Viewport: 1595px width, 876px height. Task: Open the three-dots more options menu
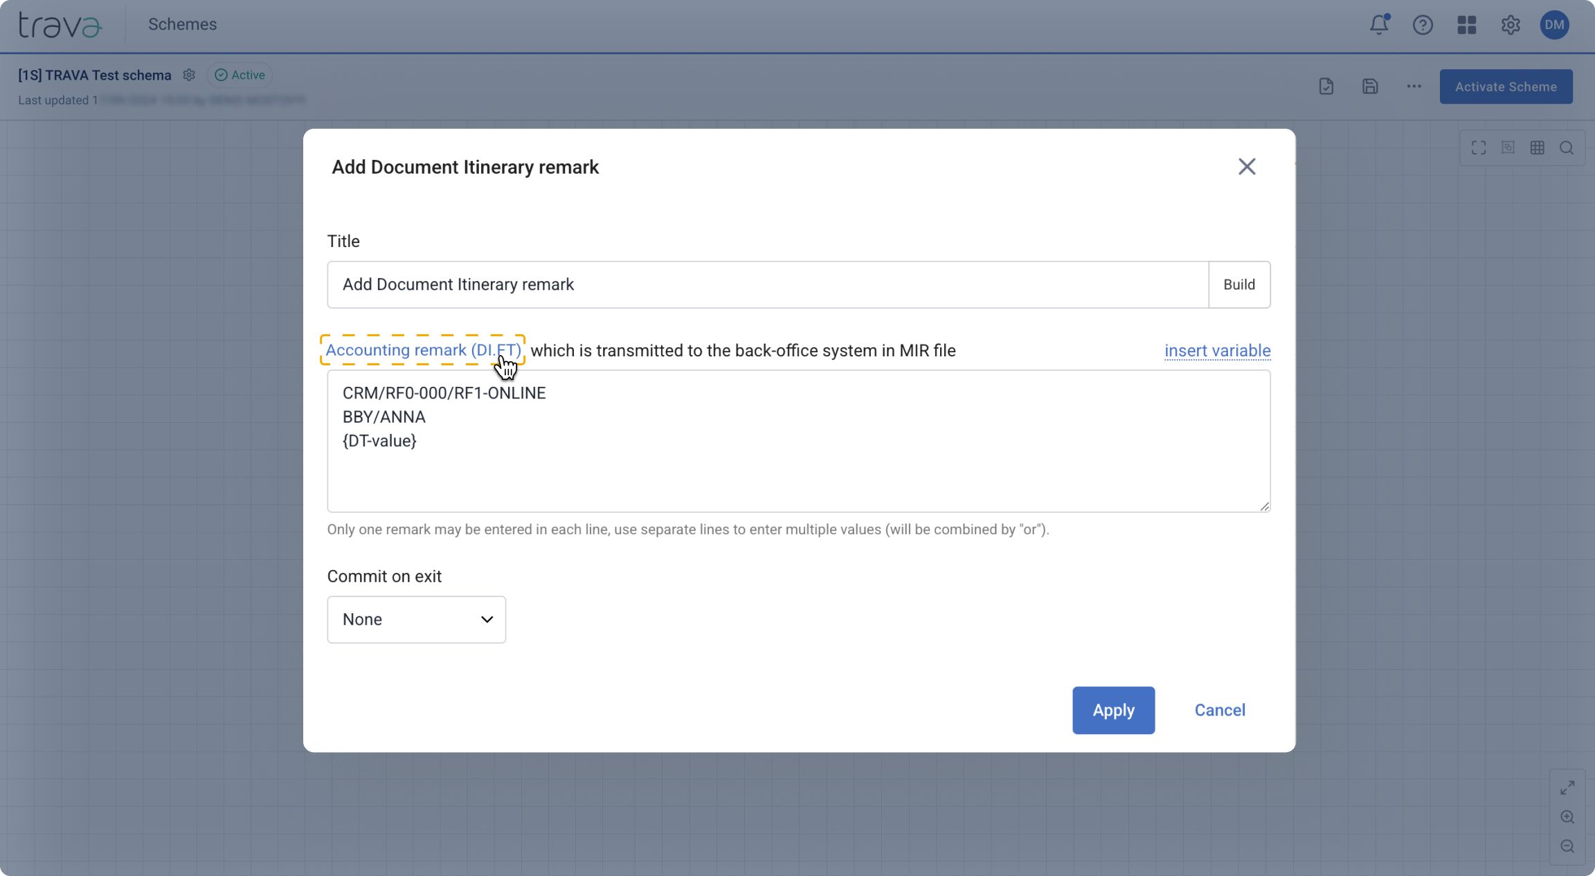(x=1414, y=86)
